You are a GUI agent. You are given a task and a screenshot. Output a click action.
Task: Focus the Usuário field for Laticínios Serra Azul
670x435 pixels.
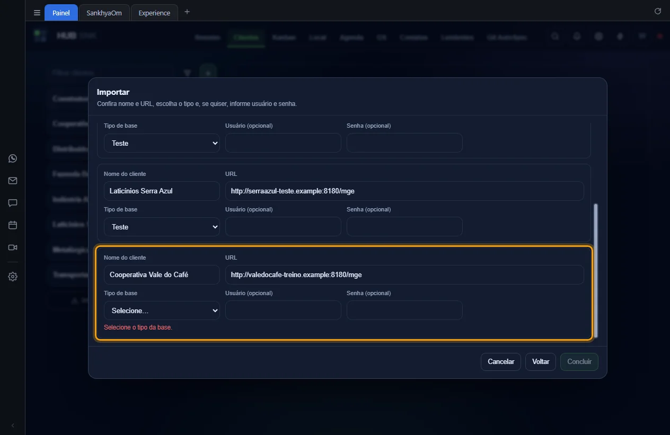[283, 227]
